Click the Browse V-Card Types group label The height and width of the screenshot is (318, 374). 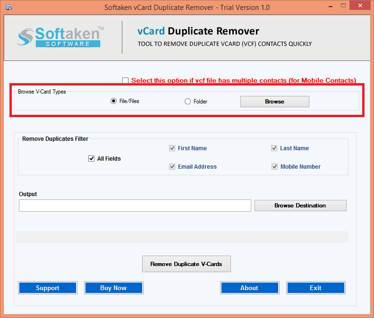(x=42, y=92)
